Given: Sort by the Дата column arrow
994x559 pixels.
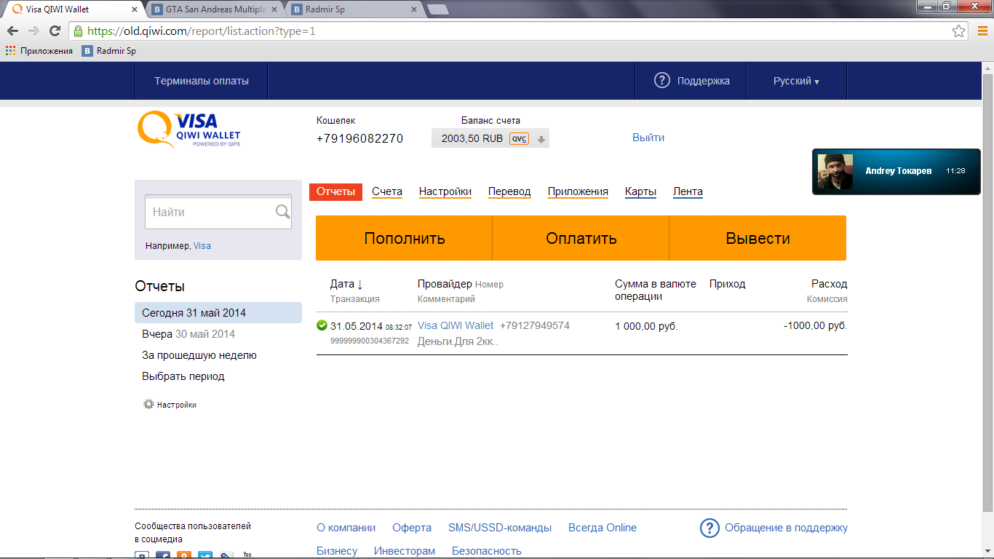Looking at the screenshot, I should click(x=359, y=285).
